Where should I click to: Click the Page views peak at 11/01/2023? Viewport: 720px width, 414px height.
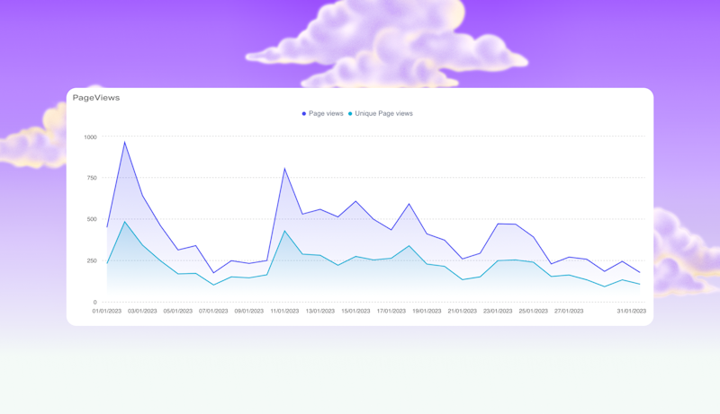(284, 169)
